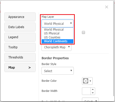Close the settings dialog with X
115x102 pixels.
(107, 7)
